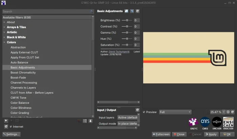This screenshot has width=237, height=139.
Task: Click the Brightness (%) slider
Action: coord(127,20)
